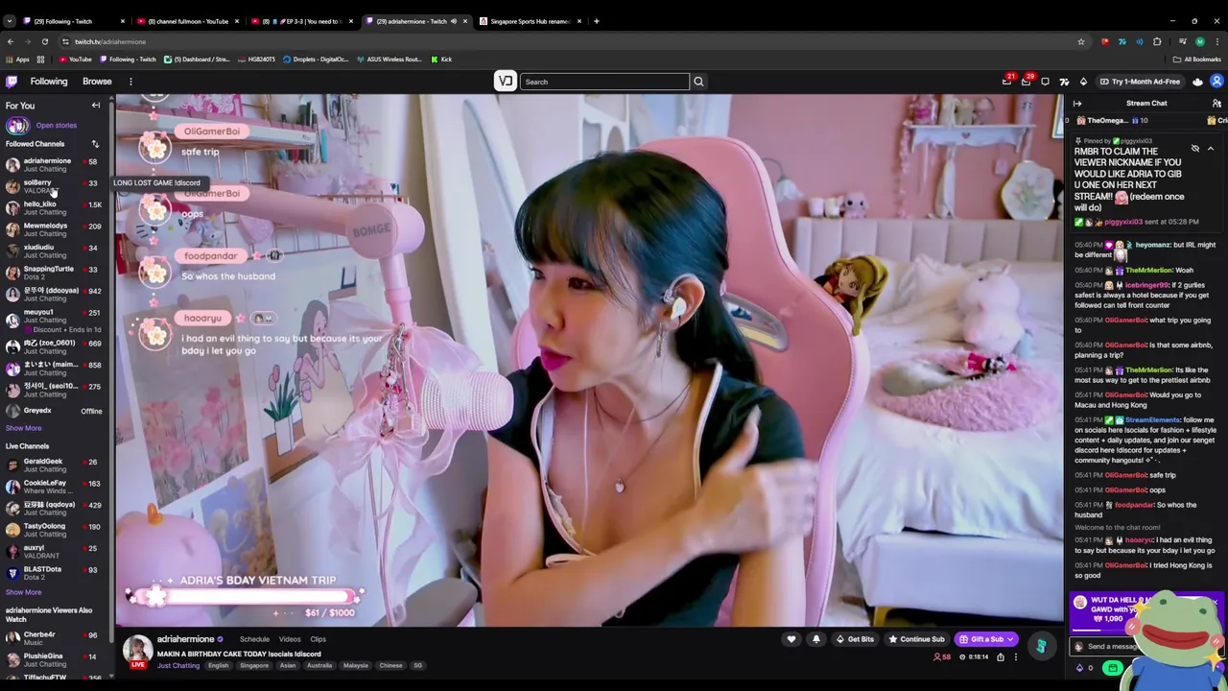Click the Singapore stream tag
The image size is (1228, 691).
(254, 665)
